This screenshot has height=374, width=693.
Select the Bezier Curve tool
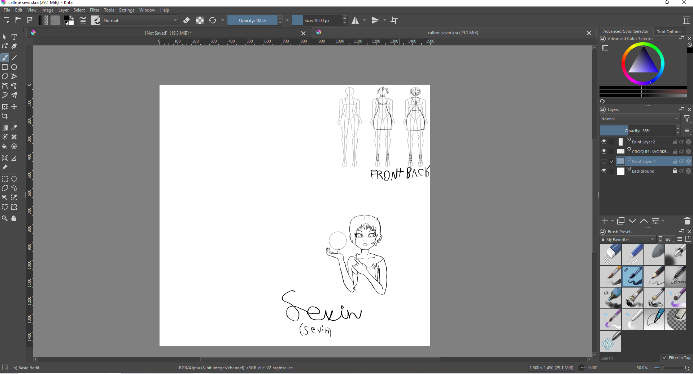(5, 86)
